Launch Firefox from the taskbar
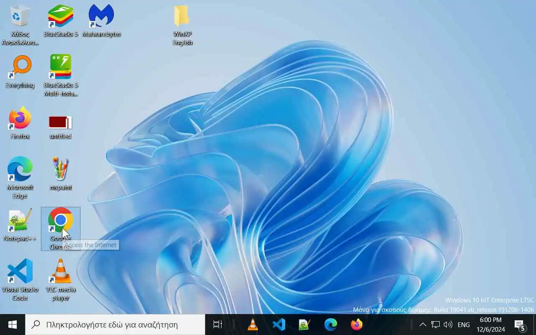The width and height of the screenshot is (536, 335). 357,325
